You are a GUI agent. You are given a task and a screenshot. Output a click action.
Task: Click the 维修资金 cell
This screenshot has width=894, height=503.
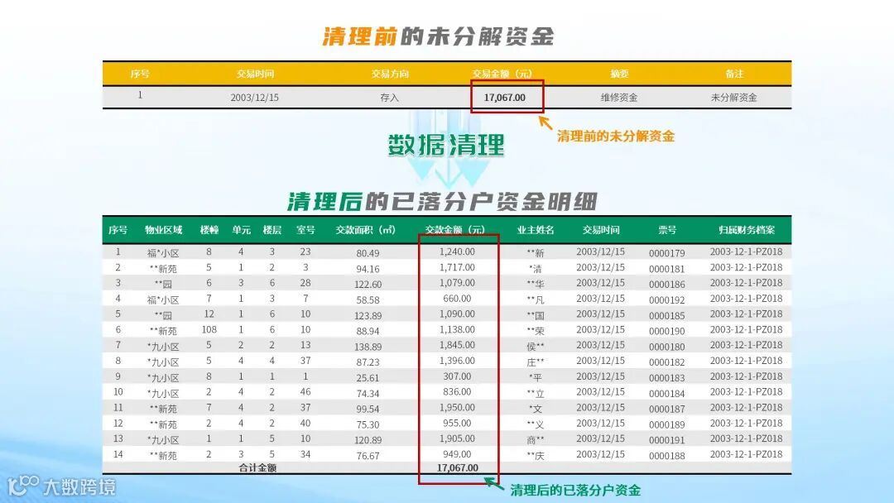619,98
